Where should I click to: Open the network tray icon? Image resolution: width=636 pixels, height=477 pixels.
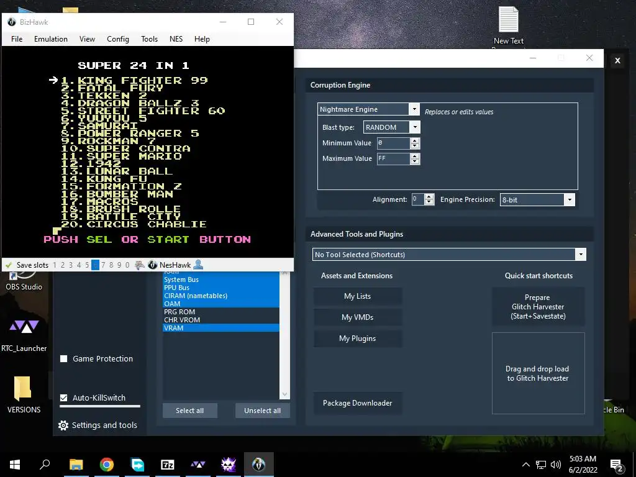(x=541, y=465)
